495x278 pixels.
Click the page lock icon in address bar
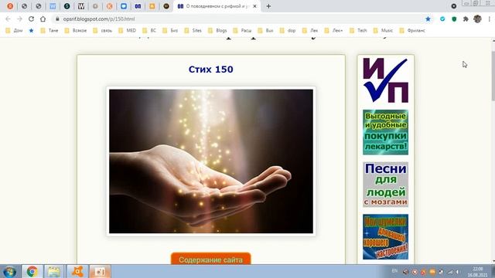coord(57,19)
